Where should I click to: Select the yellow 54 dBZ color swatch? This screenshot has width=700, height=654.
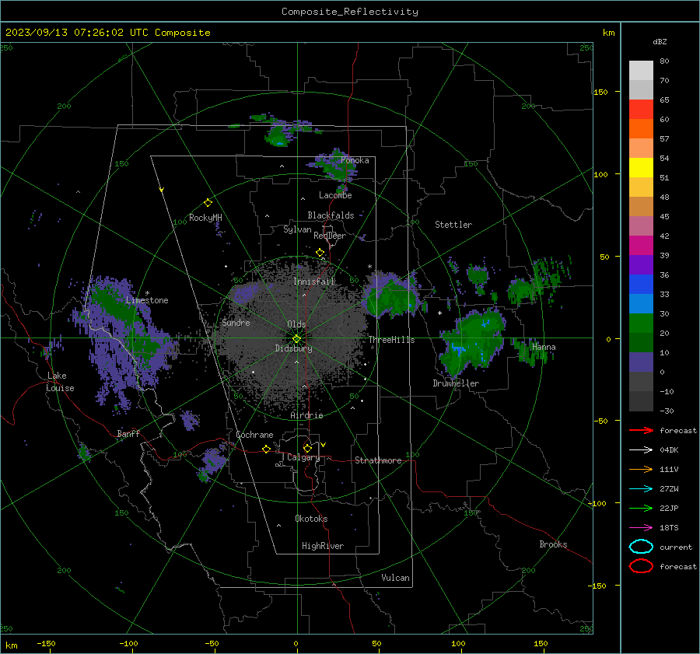pyautogui.click(x=641, y=167)
